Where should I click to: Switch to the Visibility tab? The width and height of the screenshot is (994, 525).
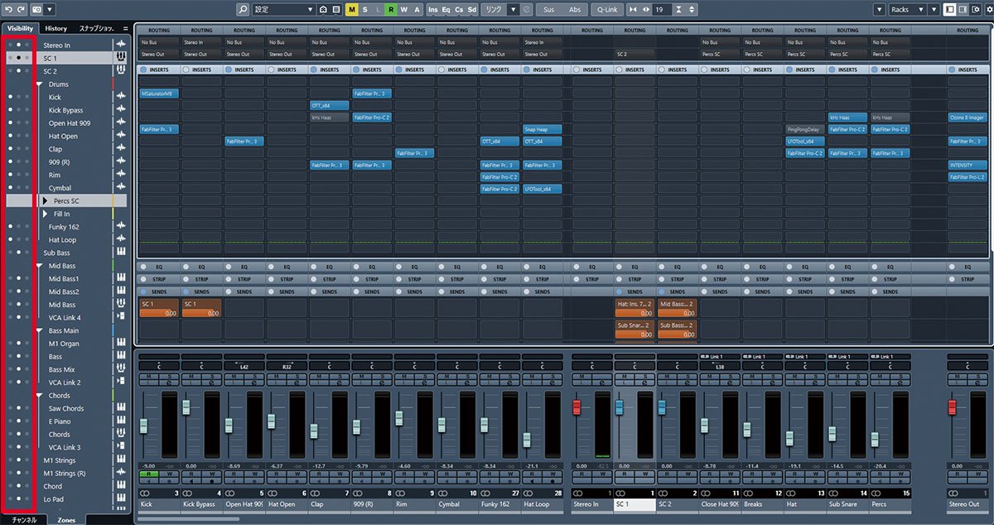(20, 28)
